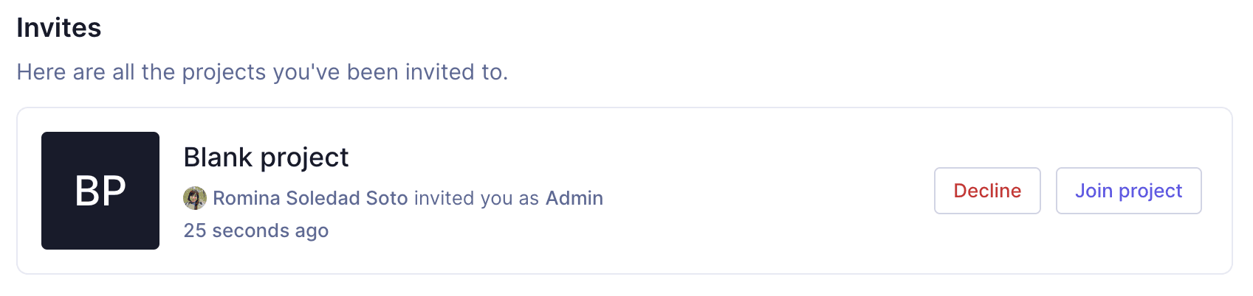Click the Invites heading

(x=59, y=28)
